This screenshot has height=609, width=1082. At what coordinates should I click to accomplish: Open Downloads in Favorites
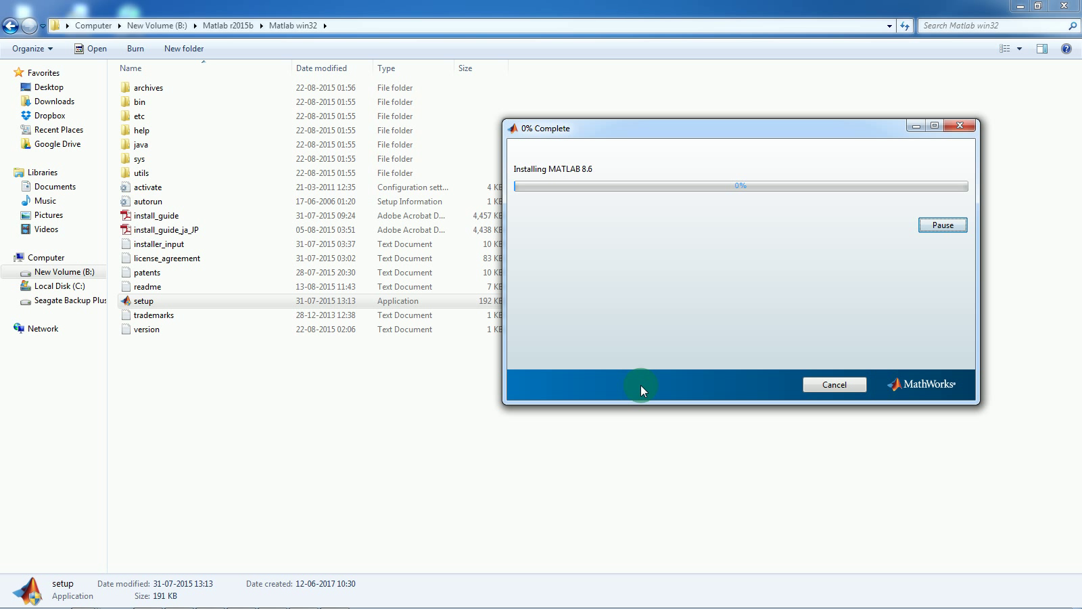(x=47, y=101)
